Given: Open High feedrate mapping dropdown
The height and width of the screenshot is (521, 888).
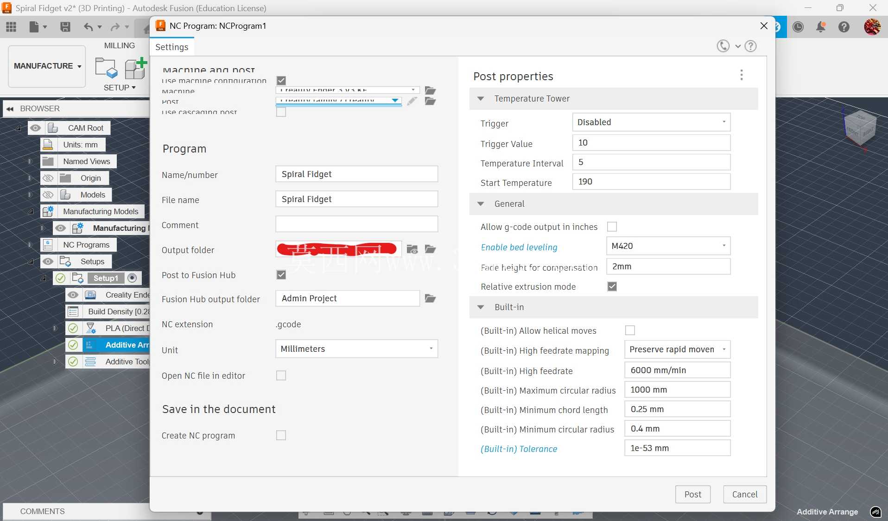Looking at the screenshot, I should pos(677,349).
